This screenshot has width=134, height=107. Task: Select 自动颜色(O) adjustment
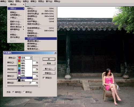coord(41,16)
